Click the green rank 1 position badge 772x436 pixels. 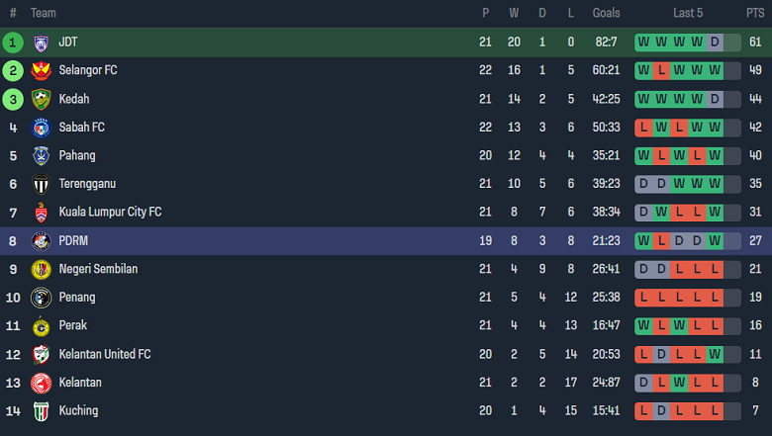pyautogui.click(x=13, y=43)
